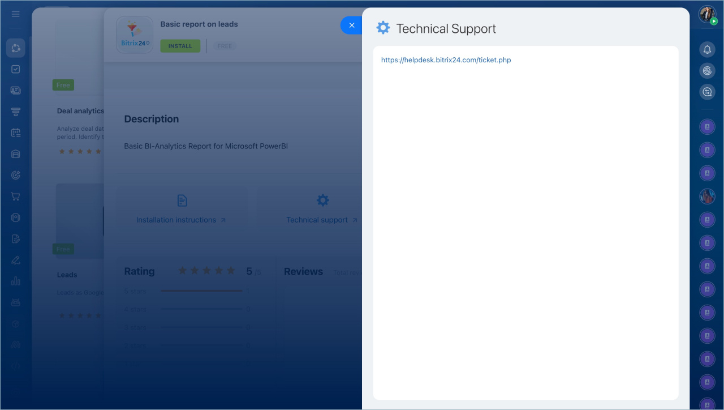
Task: Close the Technical Support side panel
Action: [x=351, y=25]
